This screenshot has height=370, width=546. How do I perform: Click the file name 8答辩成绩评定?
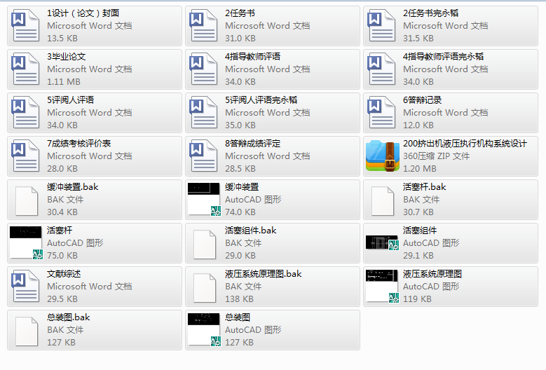(253, 144)
